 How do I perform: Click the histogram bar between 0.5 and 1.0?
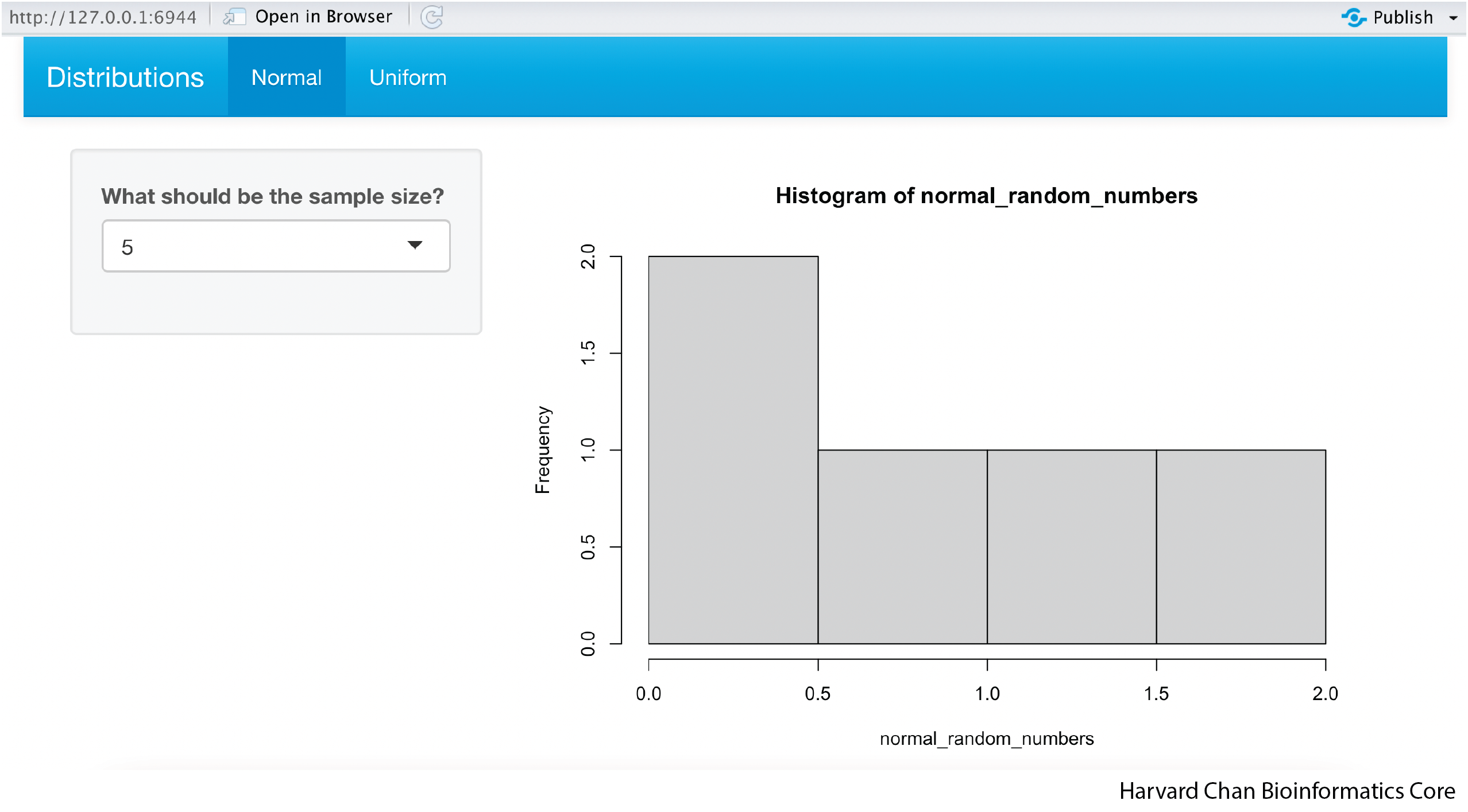pos(902,546)
